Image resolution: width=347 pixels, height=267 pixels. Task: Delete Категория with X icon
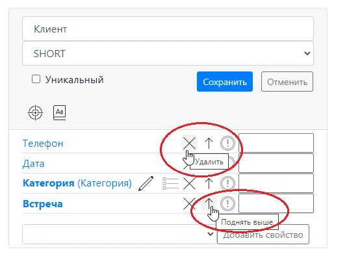click(189, 183)
